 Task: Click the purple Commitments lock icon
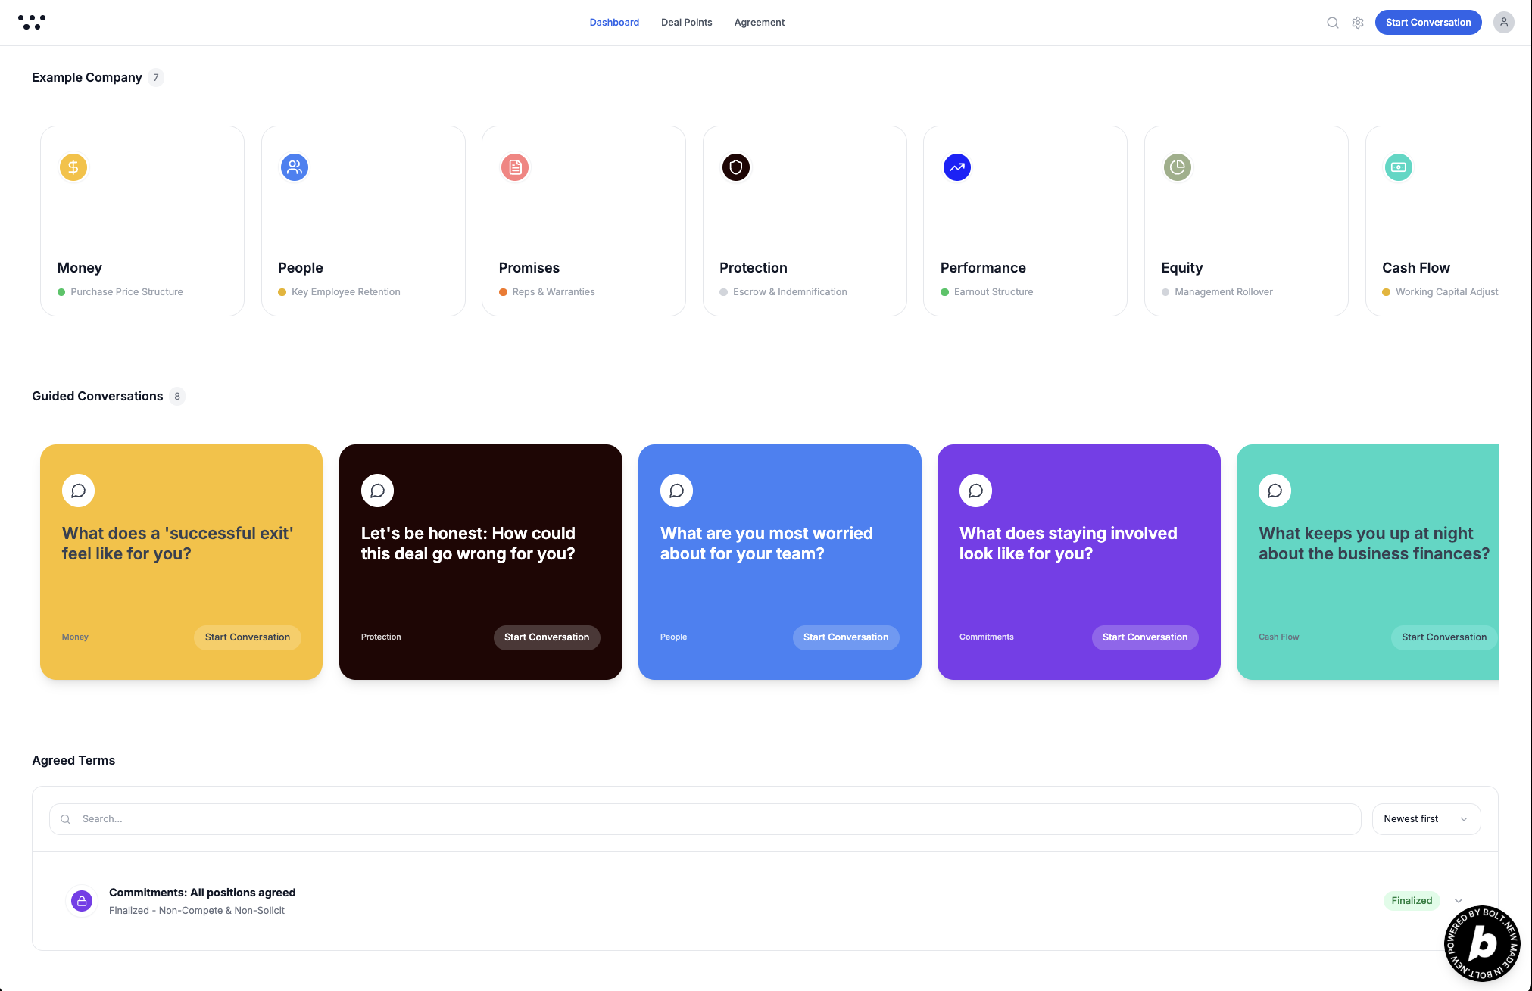[x=82, y=901]
